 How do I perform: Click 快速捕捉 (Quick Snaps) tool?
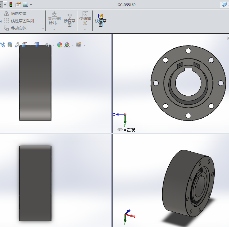(x=85, y=18)
